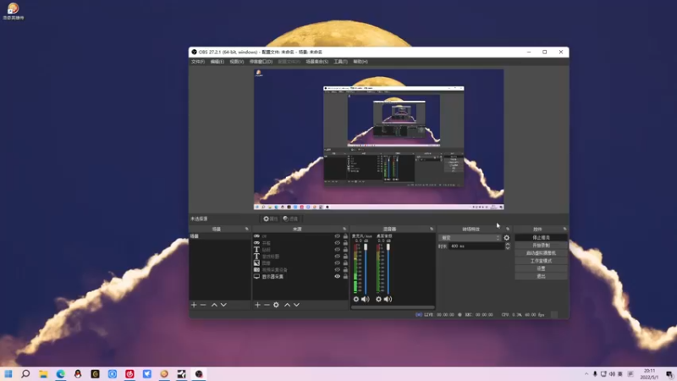Launch Microsoft Edge from taskbar
677x381 pixels.
pos(60,373)
